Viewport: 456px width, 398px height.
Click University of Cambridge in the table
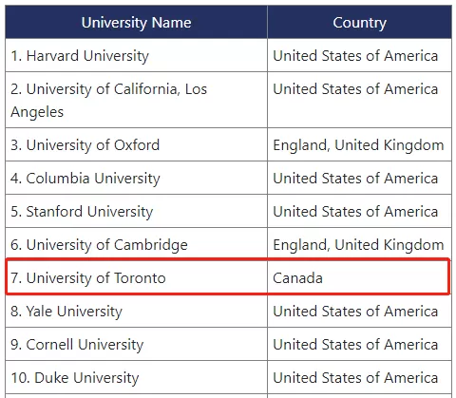point(136,244)
